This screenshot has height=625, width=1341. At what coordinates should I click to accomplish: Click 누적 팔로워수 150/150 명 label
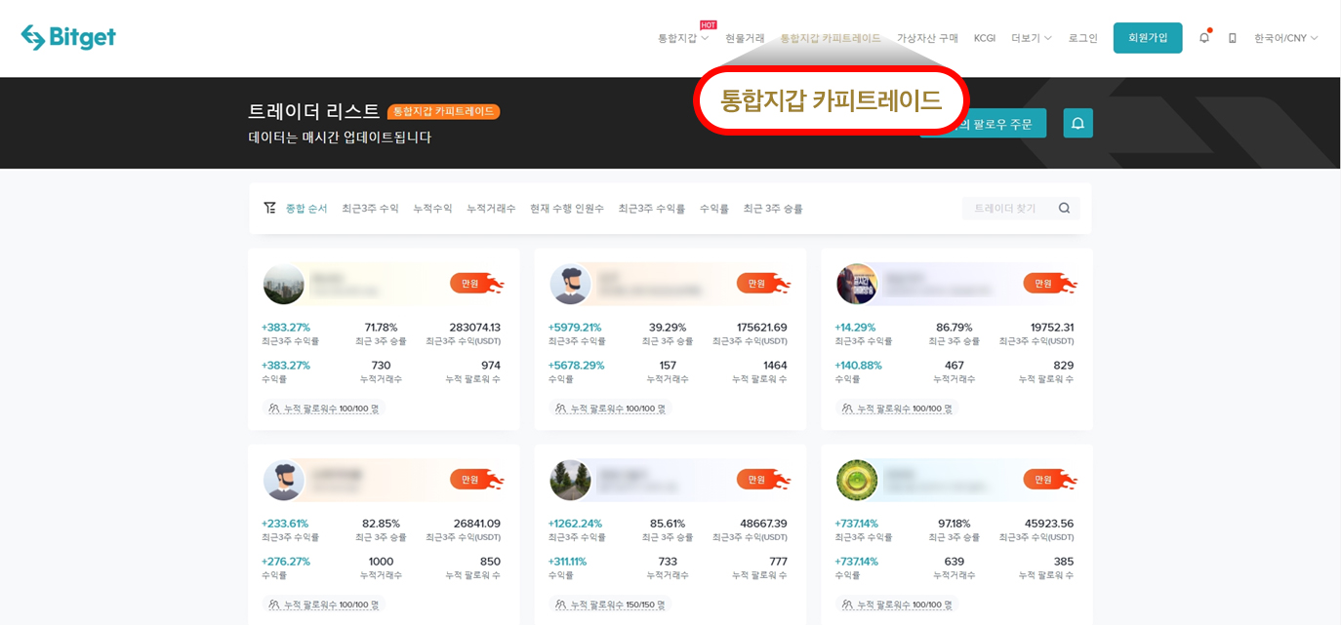(618, 605)
